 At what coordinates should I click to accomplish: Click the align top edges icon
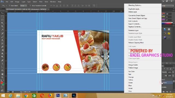point(51,5)
